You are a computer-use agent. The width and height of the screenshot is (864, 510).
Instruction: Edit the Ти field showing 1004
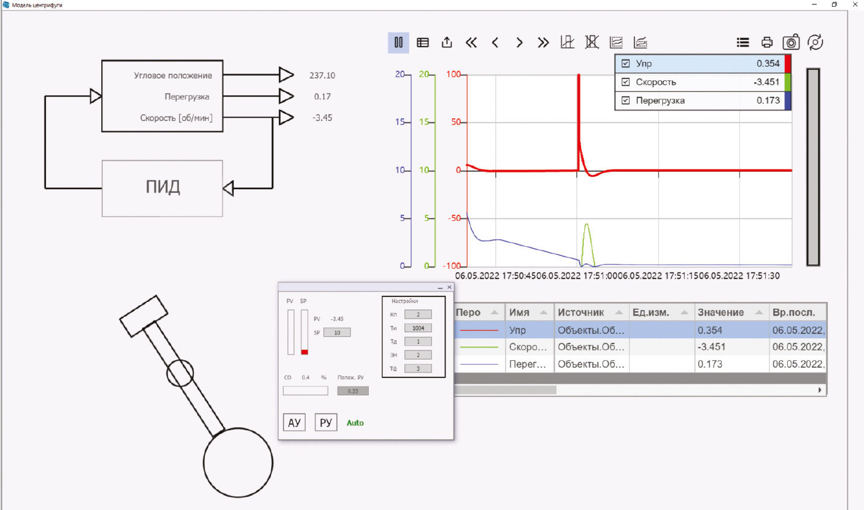click(418, 328)
